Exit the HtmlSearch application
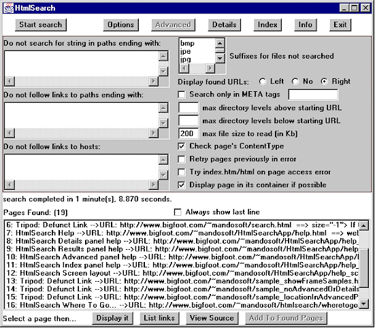 tap(340, 25)
